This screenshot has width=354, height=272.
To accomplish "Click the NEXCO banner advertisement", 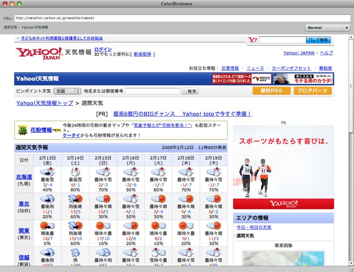I will click(243, 79).
